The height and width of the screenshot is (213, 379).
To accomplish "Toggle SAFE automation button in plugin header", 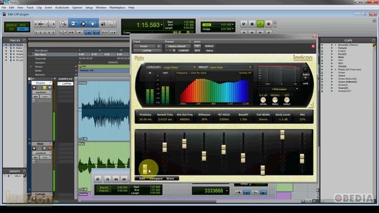I will pyautogui.click(x=197, y=50).
